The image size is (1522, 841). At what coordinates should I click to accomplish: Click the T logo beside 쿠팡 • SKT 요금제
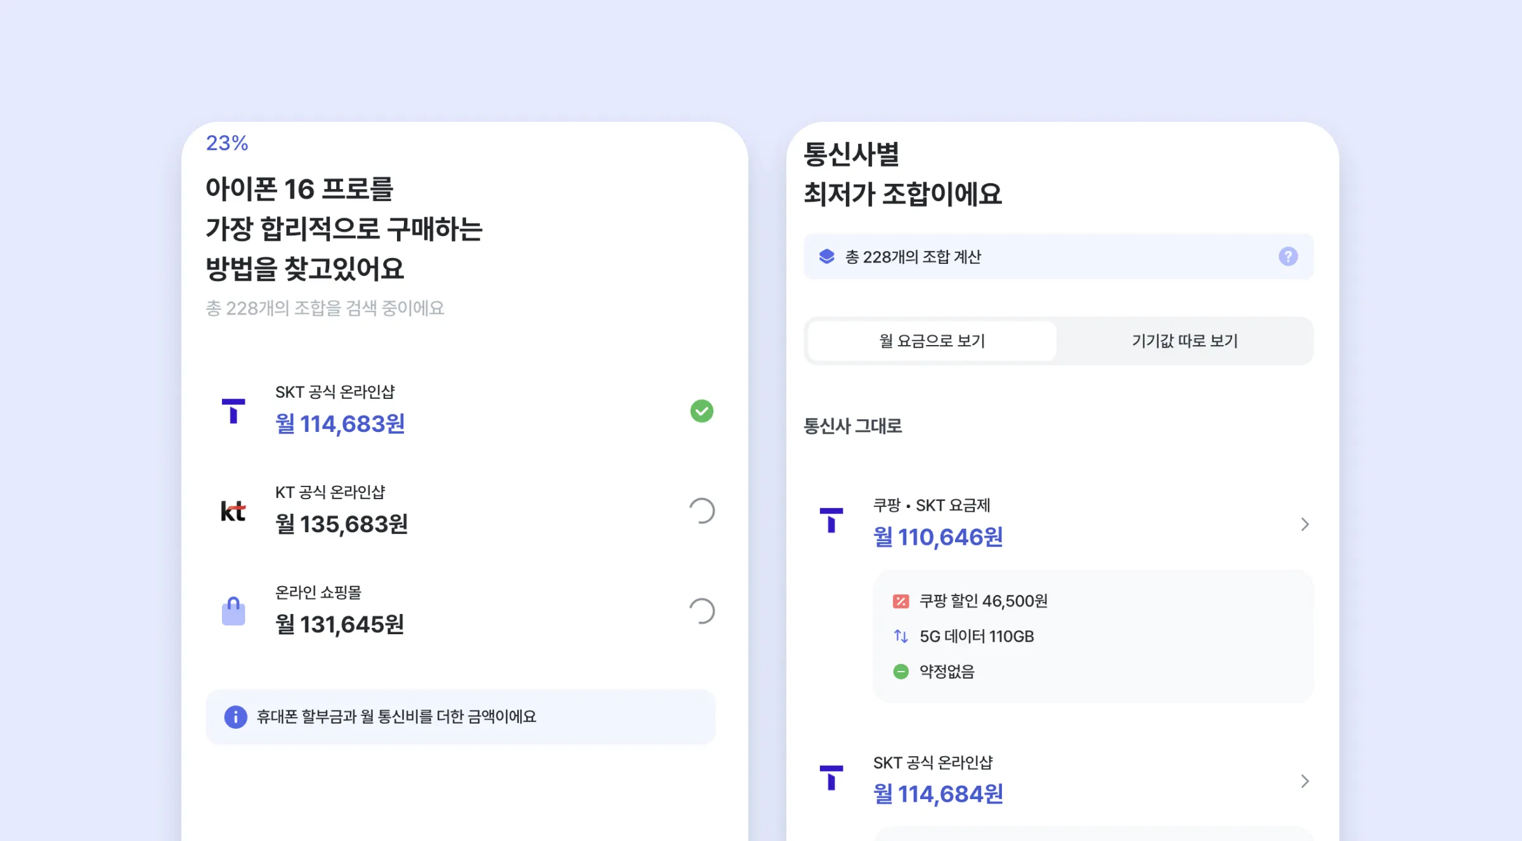click(831, 520)
